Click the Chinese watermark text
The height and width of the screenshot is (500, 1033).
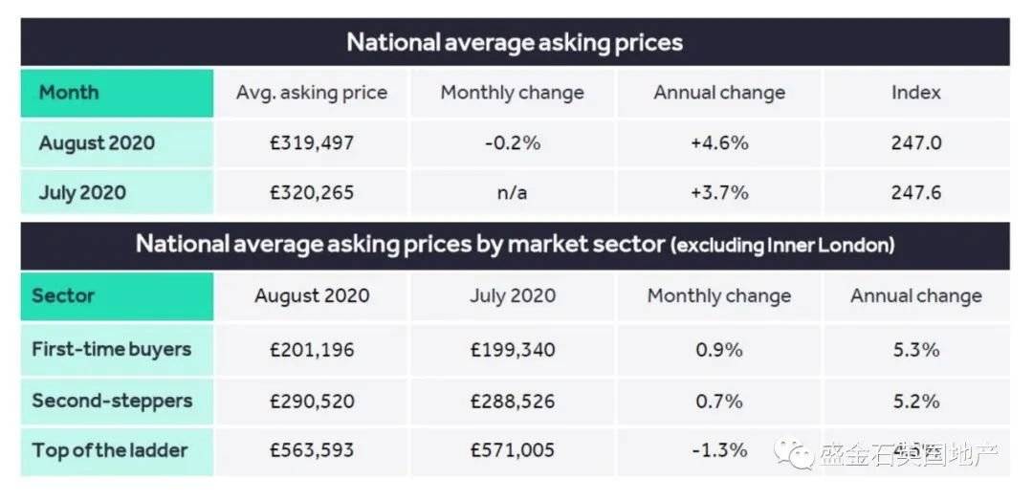coord(910,454)
